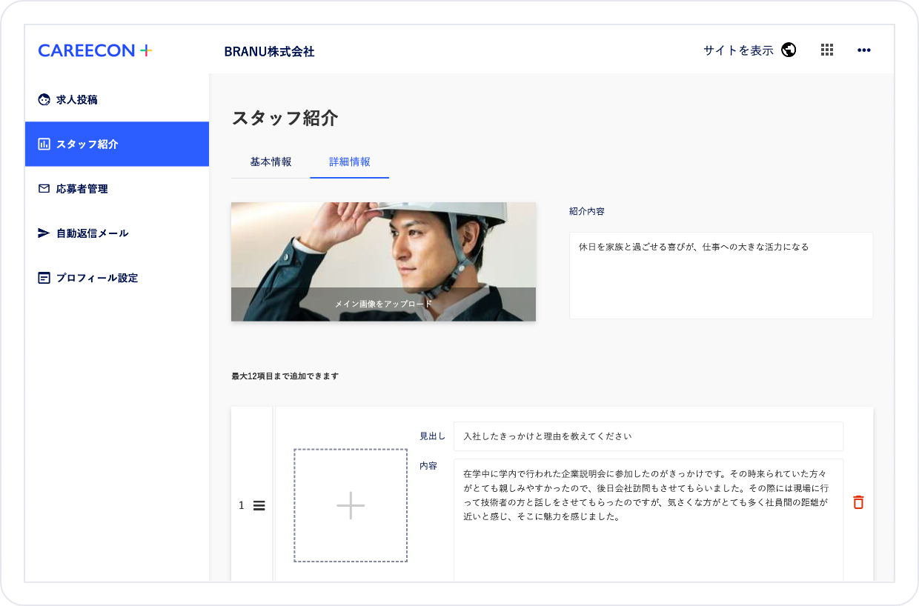Switch to the 基本情報 tab
This screenshot has width=919, height=606.
[x=270, y=162]
